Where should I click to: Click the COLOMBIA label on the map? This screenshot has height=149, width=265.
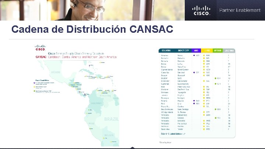[x=96, y=103]
